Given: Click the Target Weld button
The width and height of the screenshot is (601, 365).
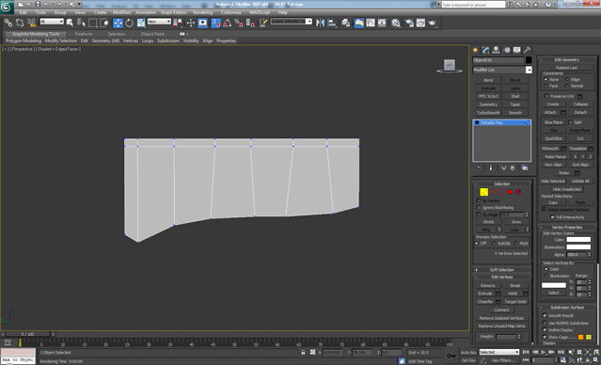Looking at the screenshot, I should pyautogui.click(x=515, y=302).
